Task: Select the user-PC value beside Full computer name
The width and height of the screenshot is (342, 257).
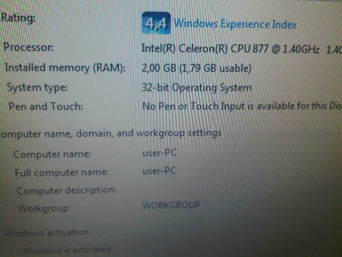Action: [x=159, y=171]
